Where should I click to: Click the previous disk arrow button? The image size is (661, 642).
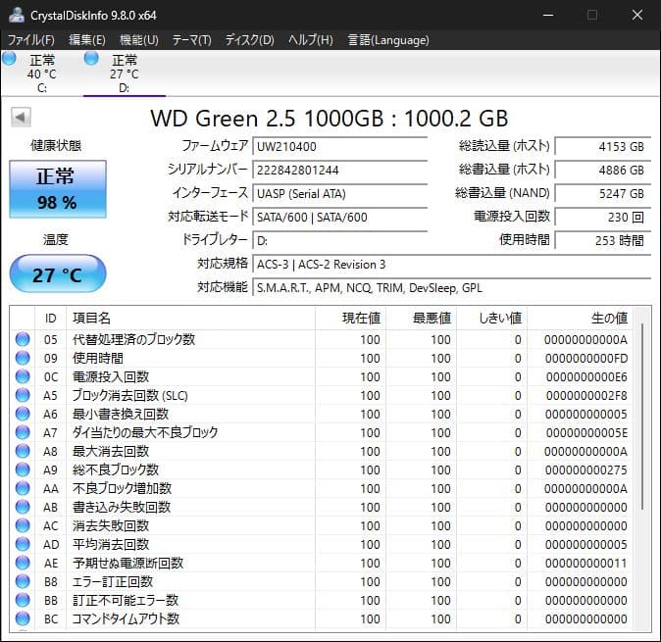pyautogui.click(x=21, y=118)
